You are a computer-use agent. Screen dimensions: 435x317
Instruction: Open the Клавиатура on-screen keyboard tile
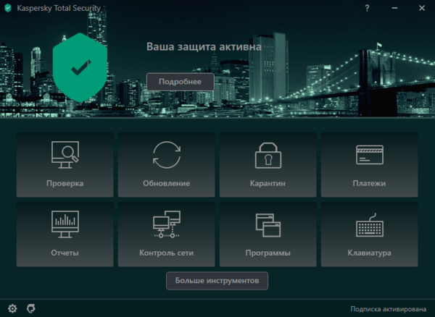pos(370,234)
